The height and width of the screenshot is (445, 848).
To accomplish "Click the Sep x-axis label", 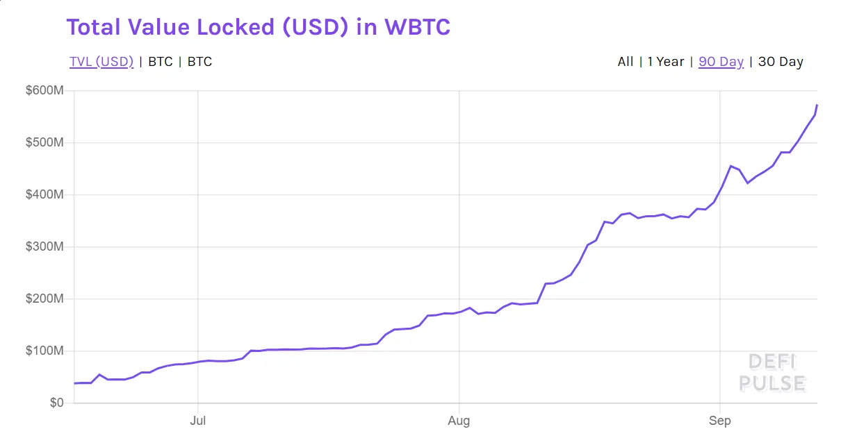I will click(720, 421).
